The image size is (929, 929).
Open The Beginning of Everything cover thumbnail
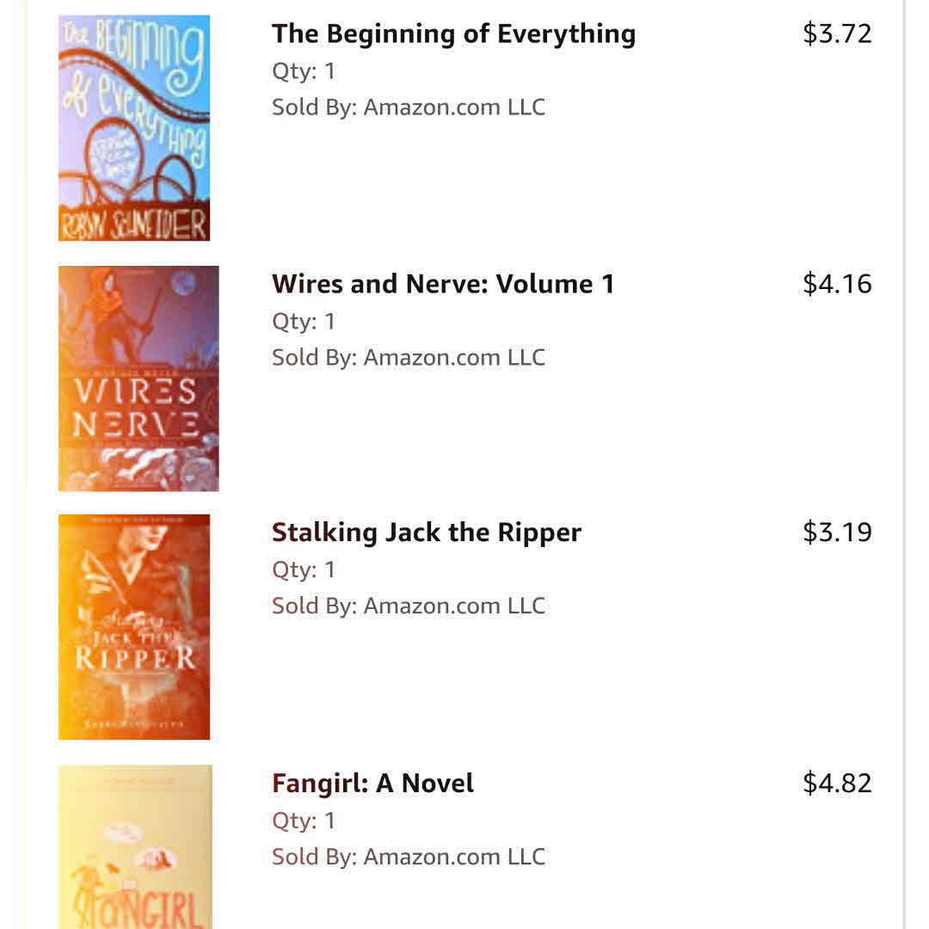pyautogui.click(x=134, y=127)
